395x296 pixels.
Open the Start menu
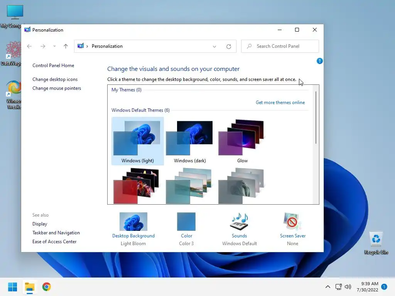[x=12, y=287]
